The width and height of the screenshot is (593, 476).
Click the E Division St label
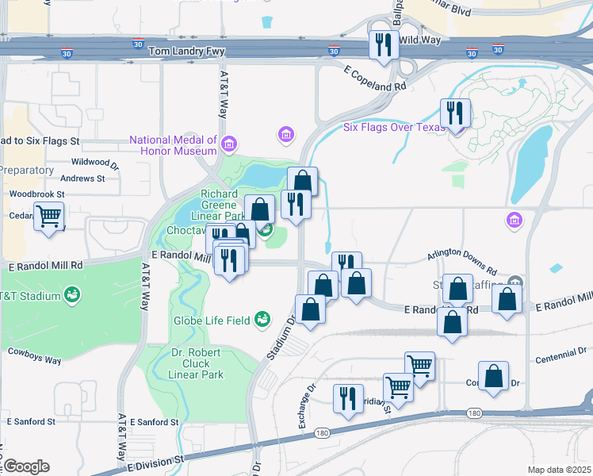pyautogui.click(x=155, y=463)
